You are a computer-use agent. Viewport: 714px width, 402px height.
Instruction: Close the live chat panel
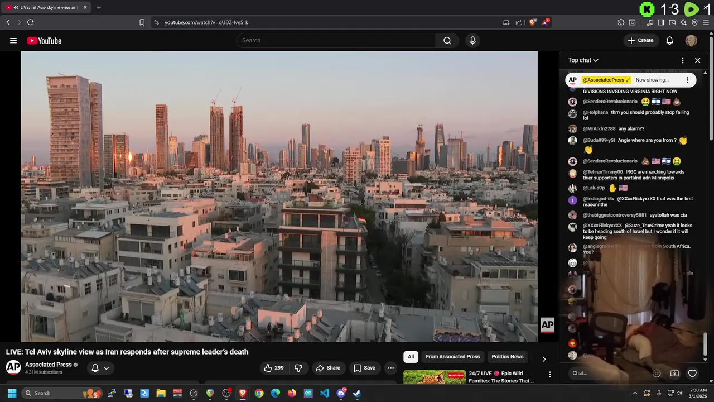click(x=697, y=60)
